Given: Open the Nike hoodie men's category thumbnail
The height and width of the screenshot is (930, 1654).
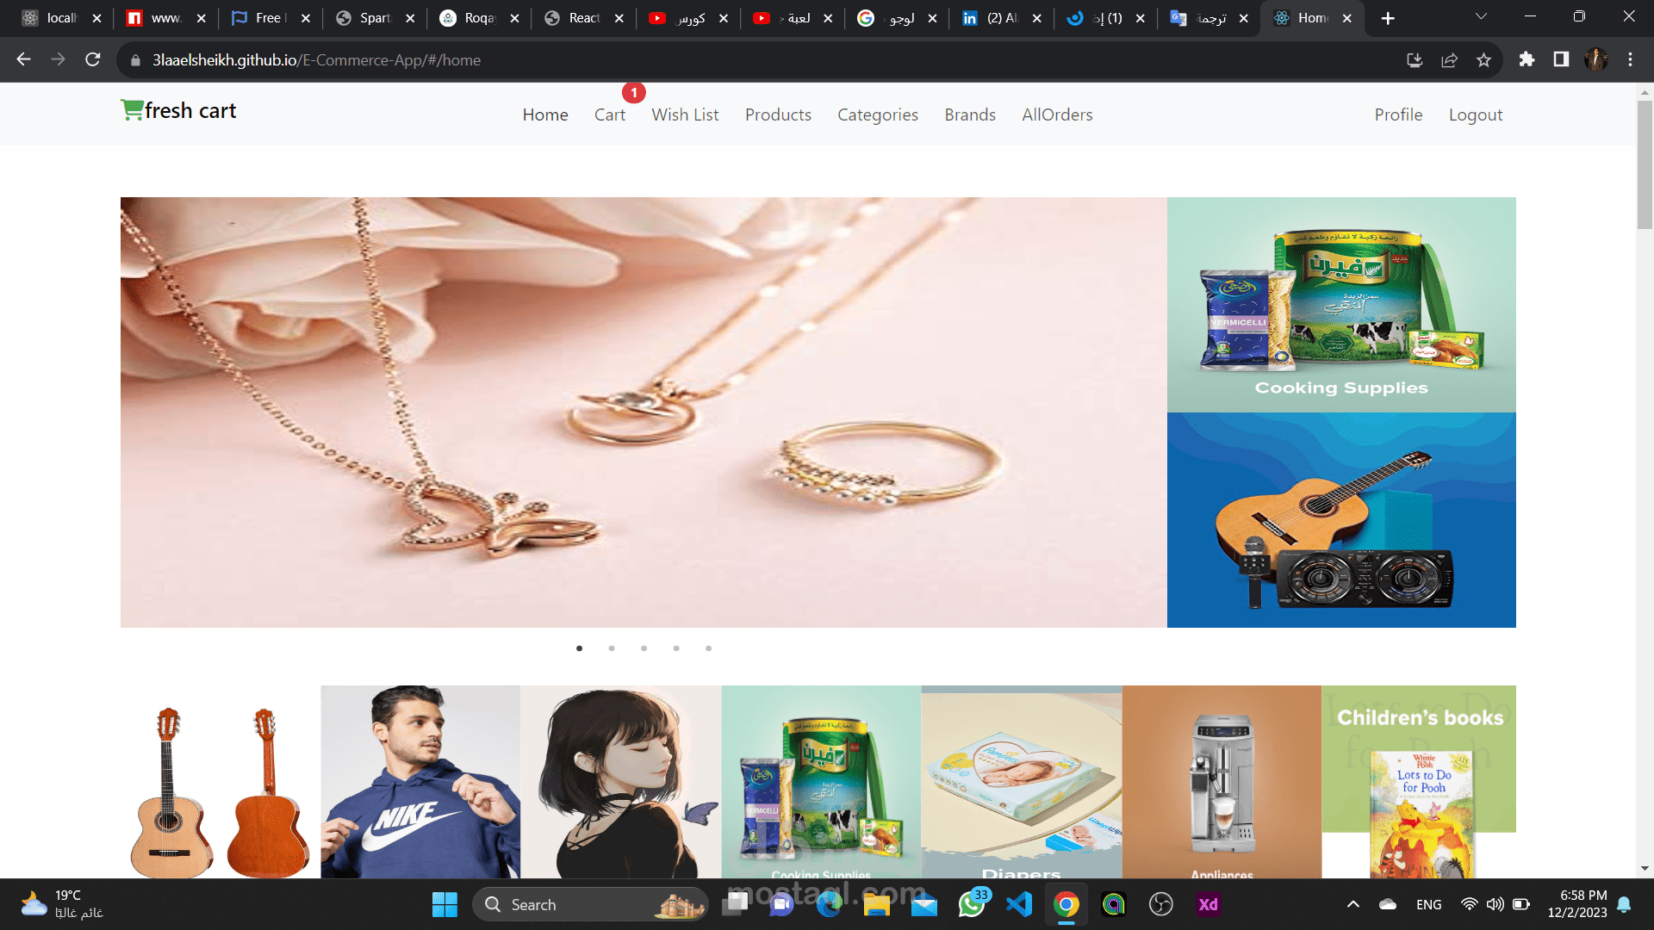Looking at the screenshot, I should tap(420, 782).
